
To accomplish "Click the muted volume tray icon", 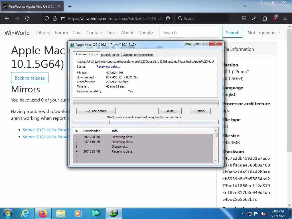I will (263, 214).
